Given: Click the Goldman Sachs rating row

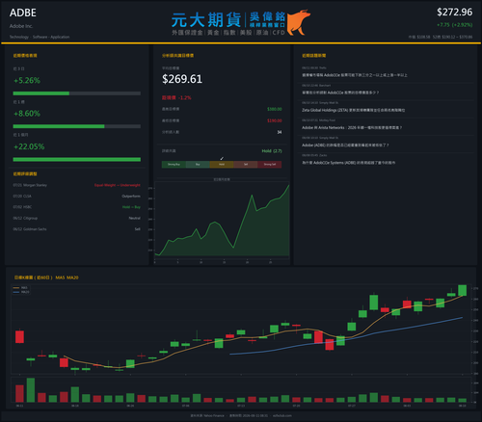Looking at the screenshot, I should 77,229.
